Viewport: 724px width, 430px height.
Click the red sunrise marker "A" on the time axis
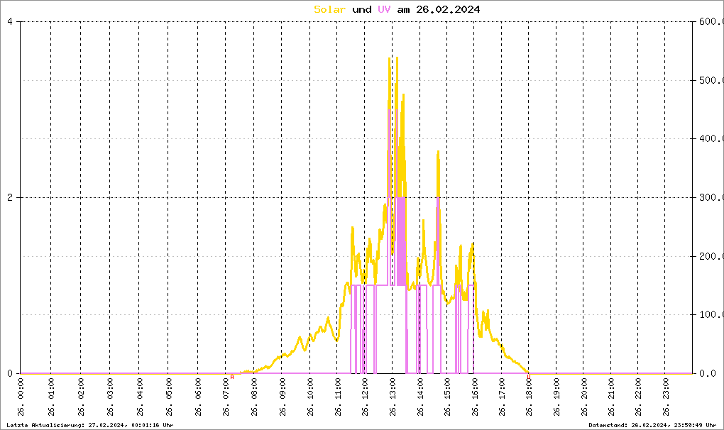coord(232,377)
